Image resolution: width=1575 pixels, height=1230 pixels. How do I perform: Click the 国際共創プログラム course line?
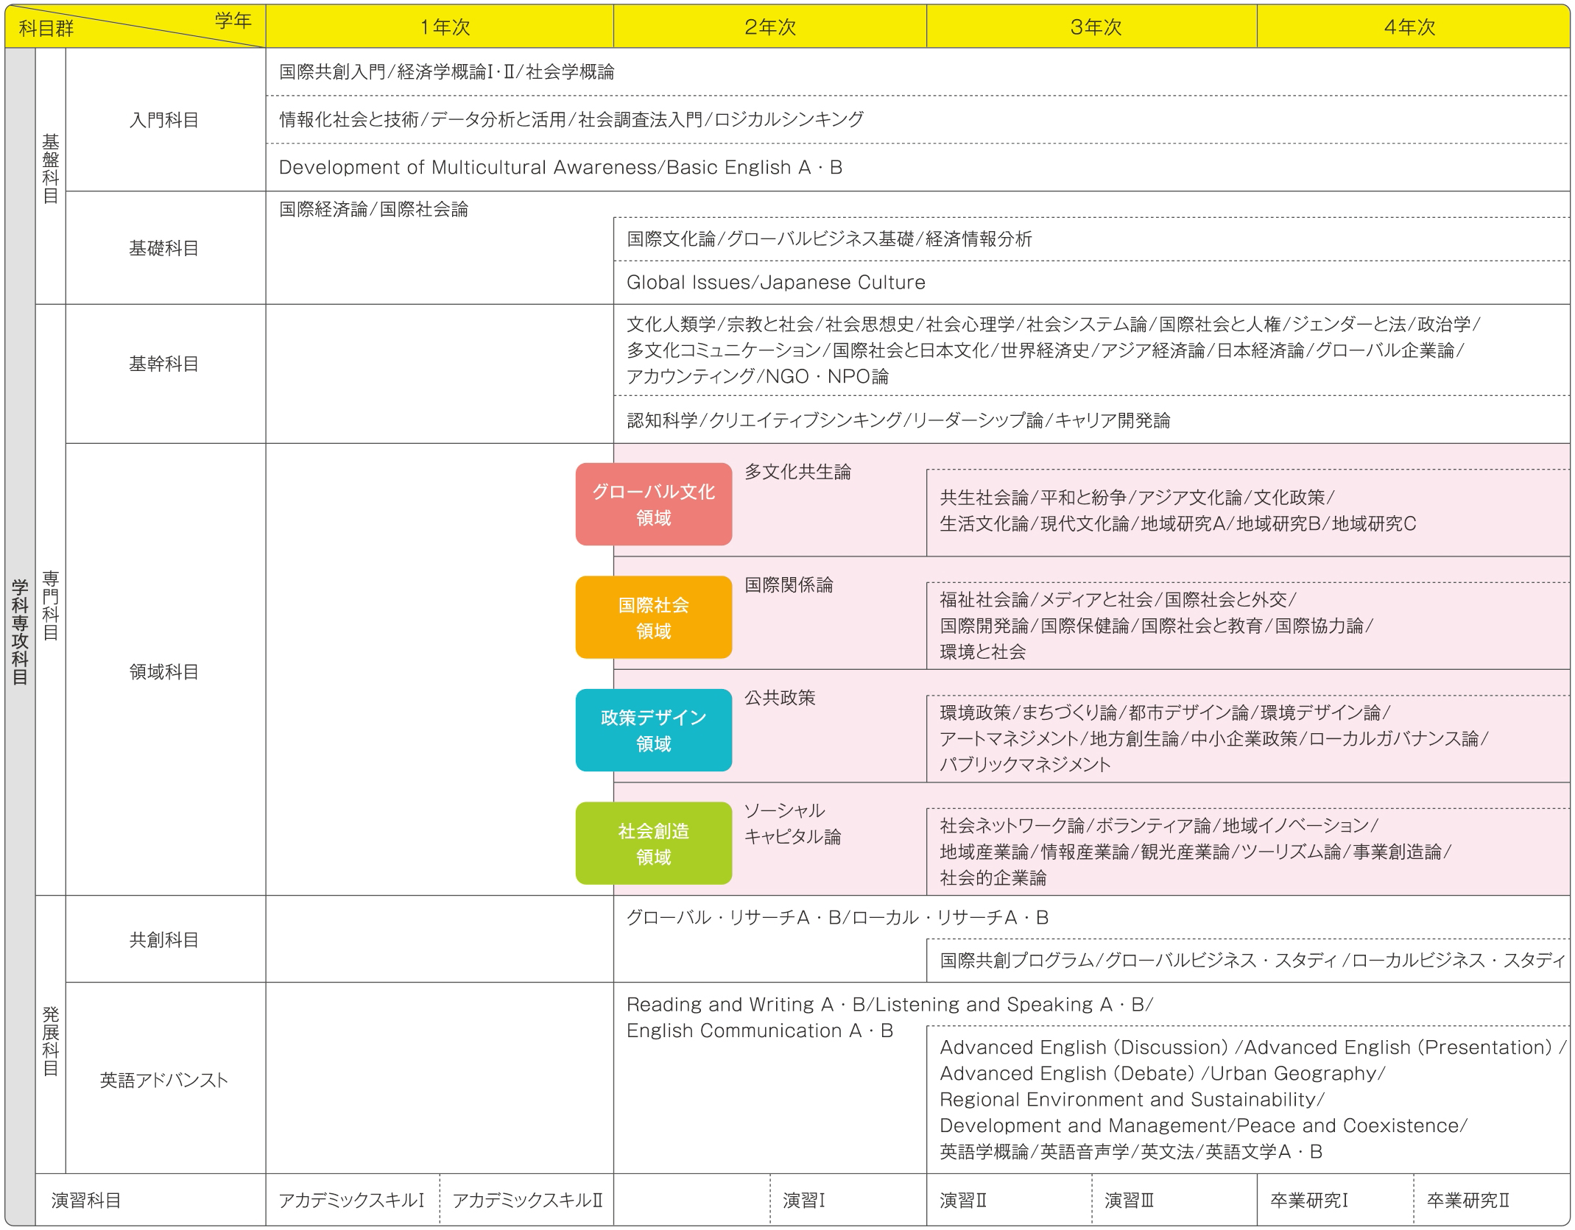point(1252,960)
